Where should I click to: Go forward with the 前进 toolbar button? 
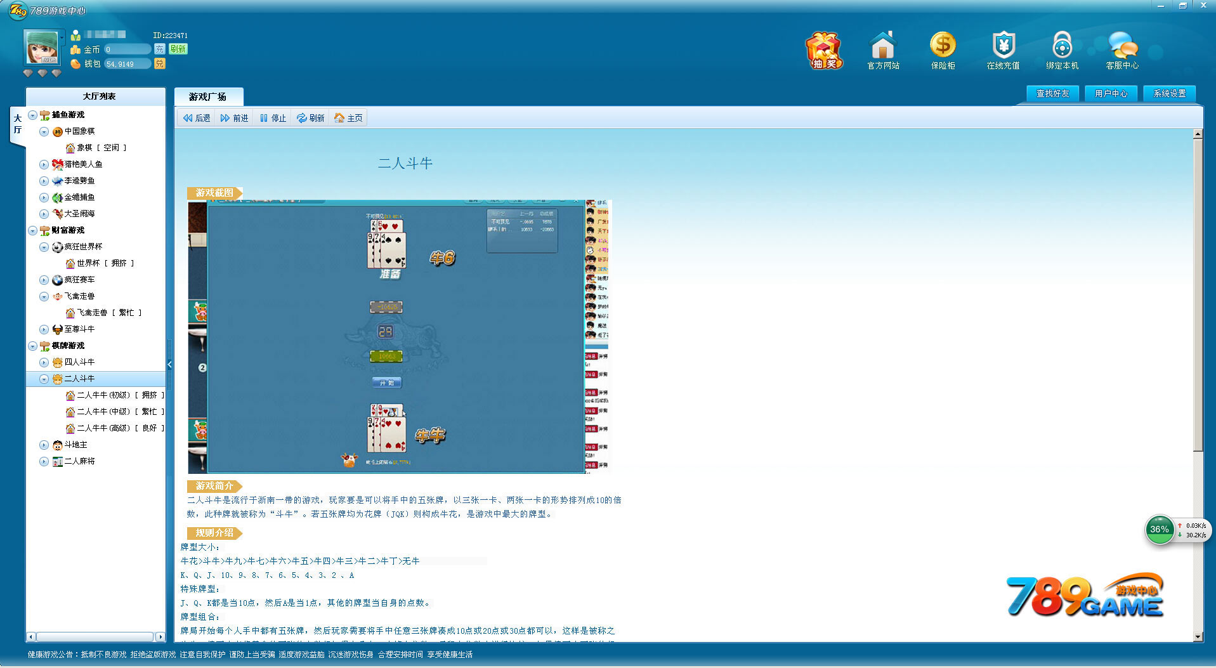(x=234, y=118)
